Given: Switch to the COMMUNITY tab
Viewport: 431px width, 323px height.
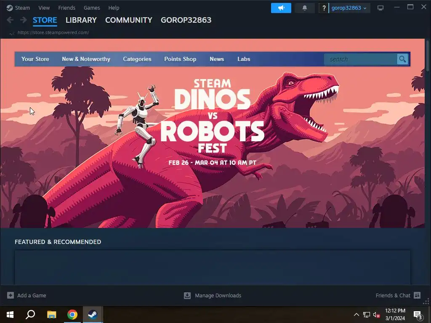Looking at the screenshot, I should pos(129,20).
